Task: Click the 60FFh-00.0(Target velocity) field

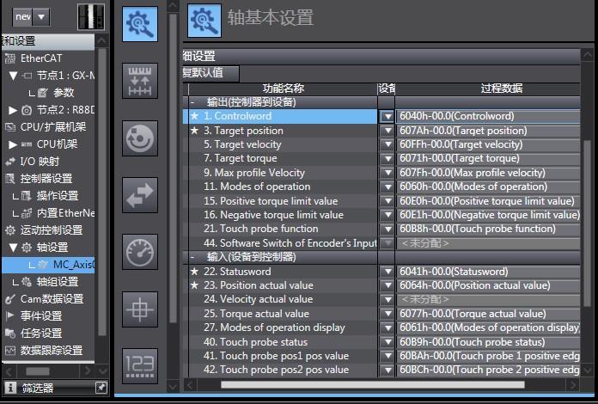Action: [x=488, y=144]
